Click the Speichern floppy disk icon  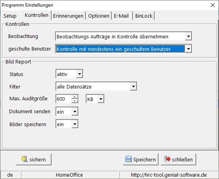click(128, 159)
